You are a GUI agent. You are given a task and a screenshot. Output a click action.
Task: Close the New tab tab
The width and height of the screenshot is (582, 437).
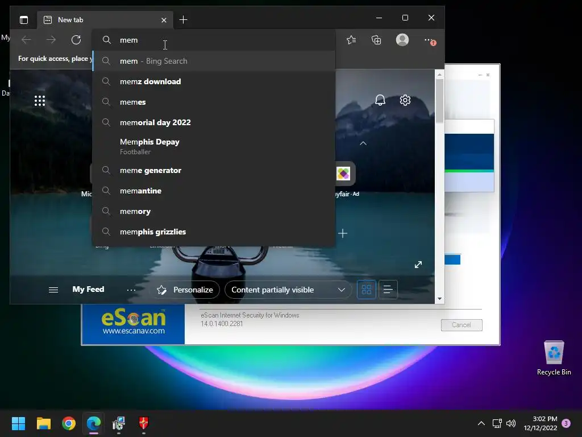164,20
